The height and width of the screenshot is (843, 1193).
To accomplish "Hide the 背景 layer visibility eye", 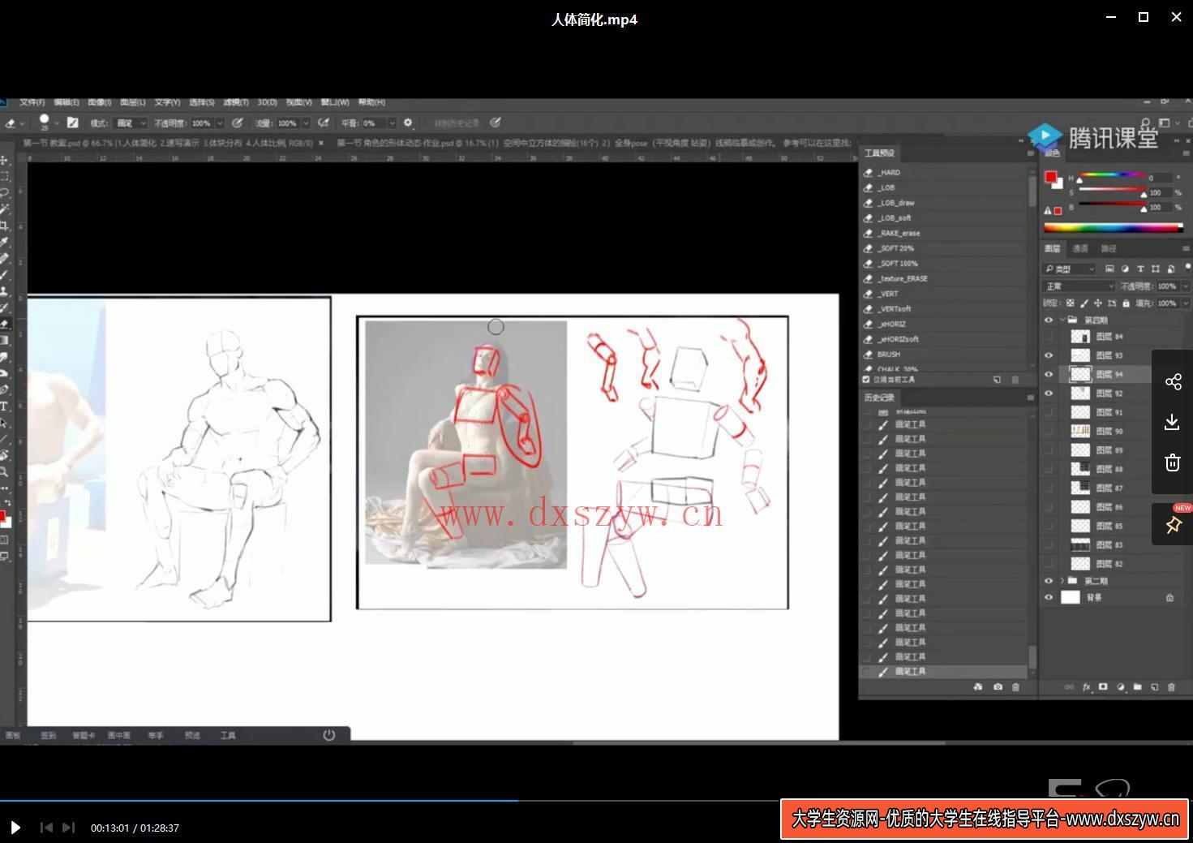I will coord(1048,598).
